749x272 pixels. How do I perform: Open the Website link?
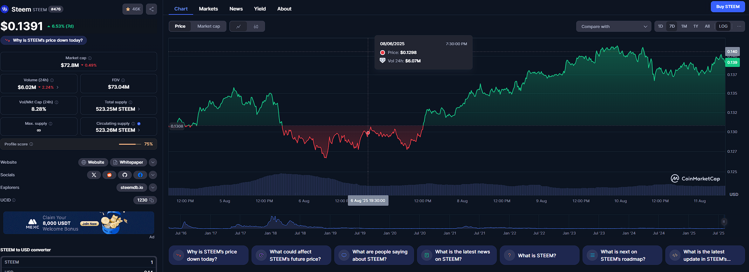pos(93,162)
